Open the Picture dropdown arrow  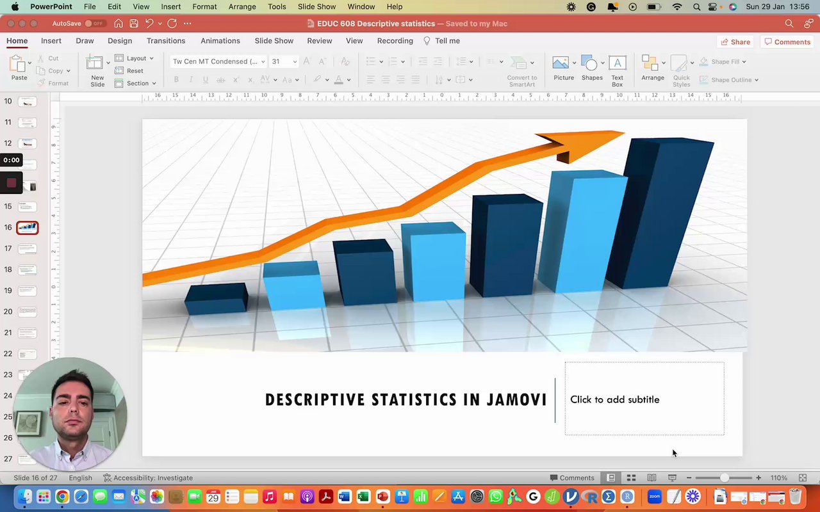[573, 63]
